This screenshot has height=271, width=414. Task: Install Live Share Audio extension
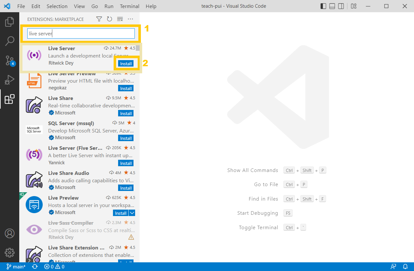(x=126, y=188)
